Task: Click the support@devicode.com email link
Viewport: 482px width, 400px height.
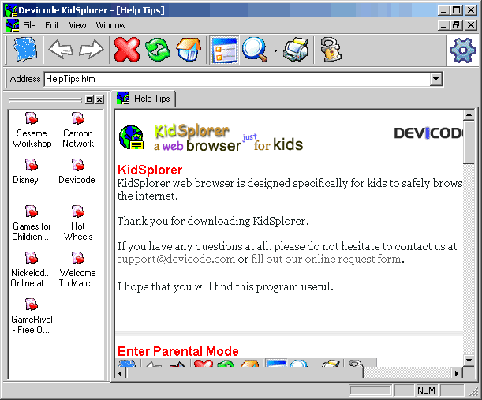Action: (176, 260)
